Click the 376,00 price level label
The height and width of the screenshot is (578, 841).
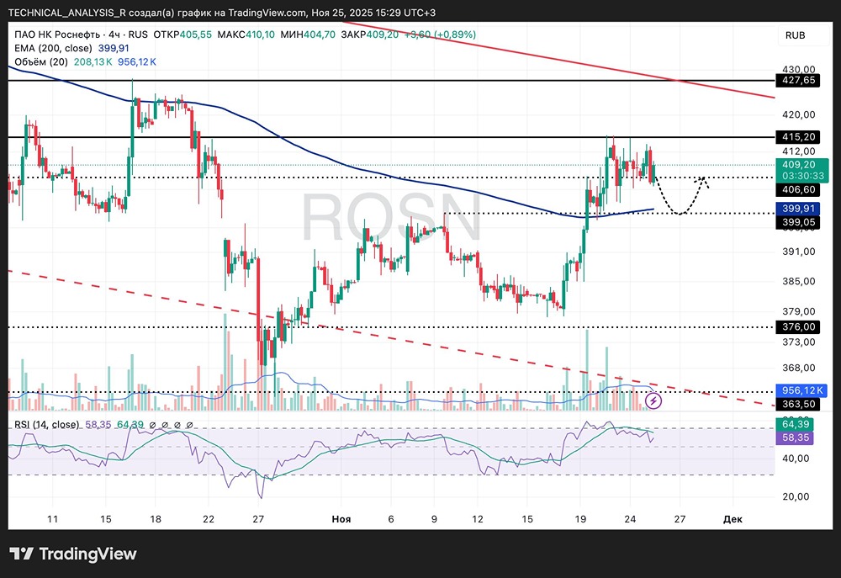tap(798, 326)
